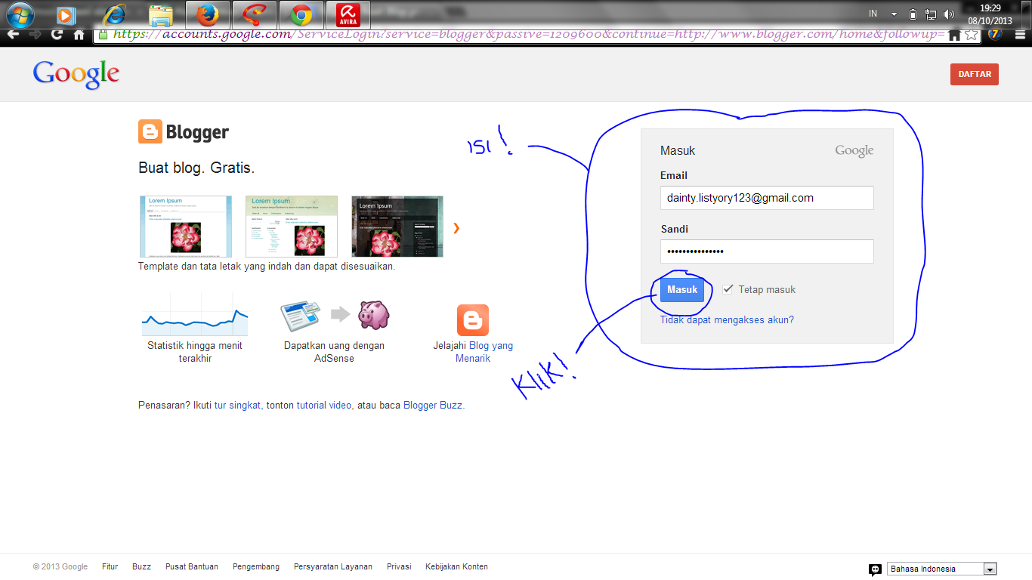This screenshot has height=580, width=1032.
Task: Click the round '7' extension icon
Action: [996, 35]
